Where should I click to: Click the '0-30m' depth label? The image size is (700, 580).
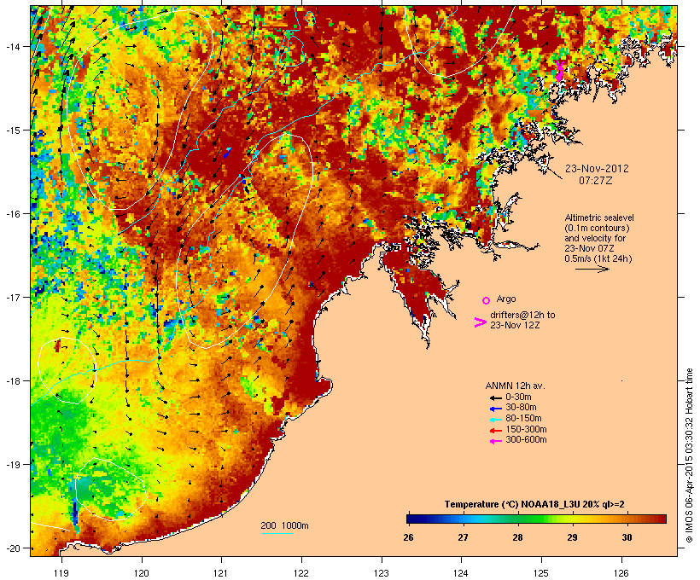point(518,397)
